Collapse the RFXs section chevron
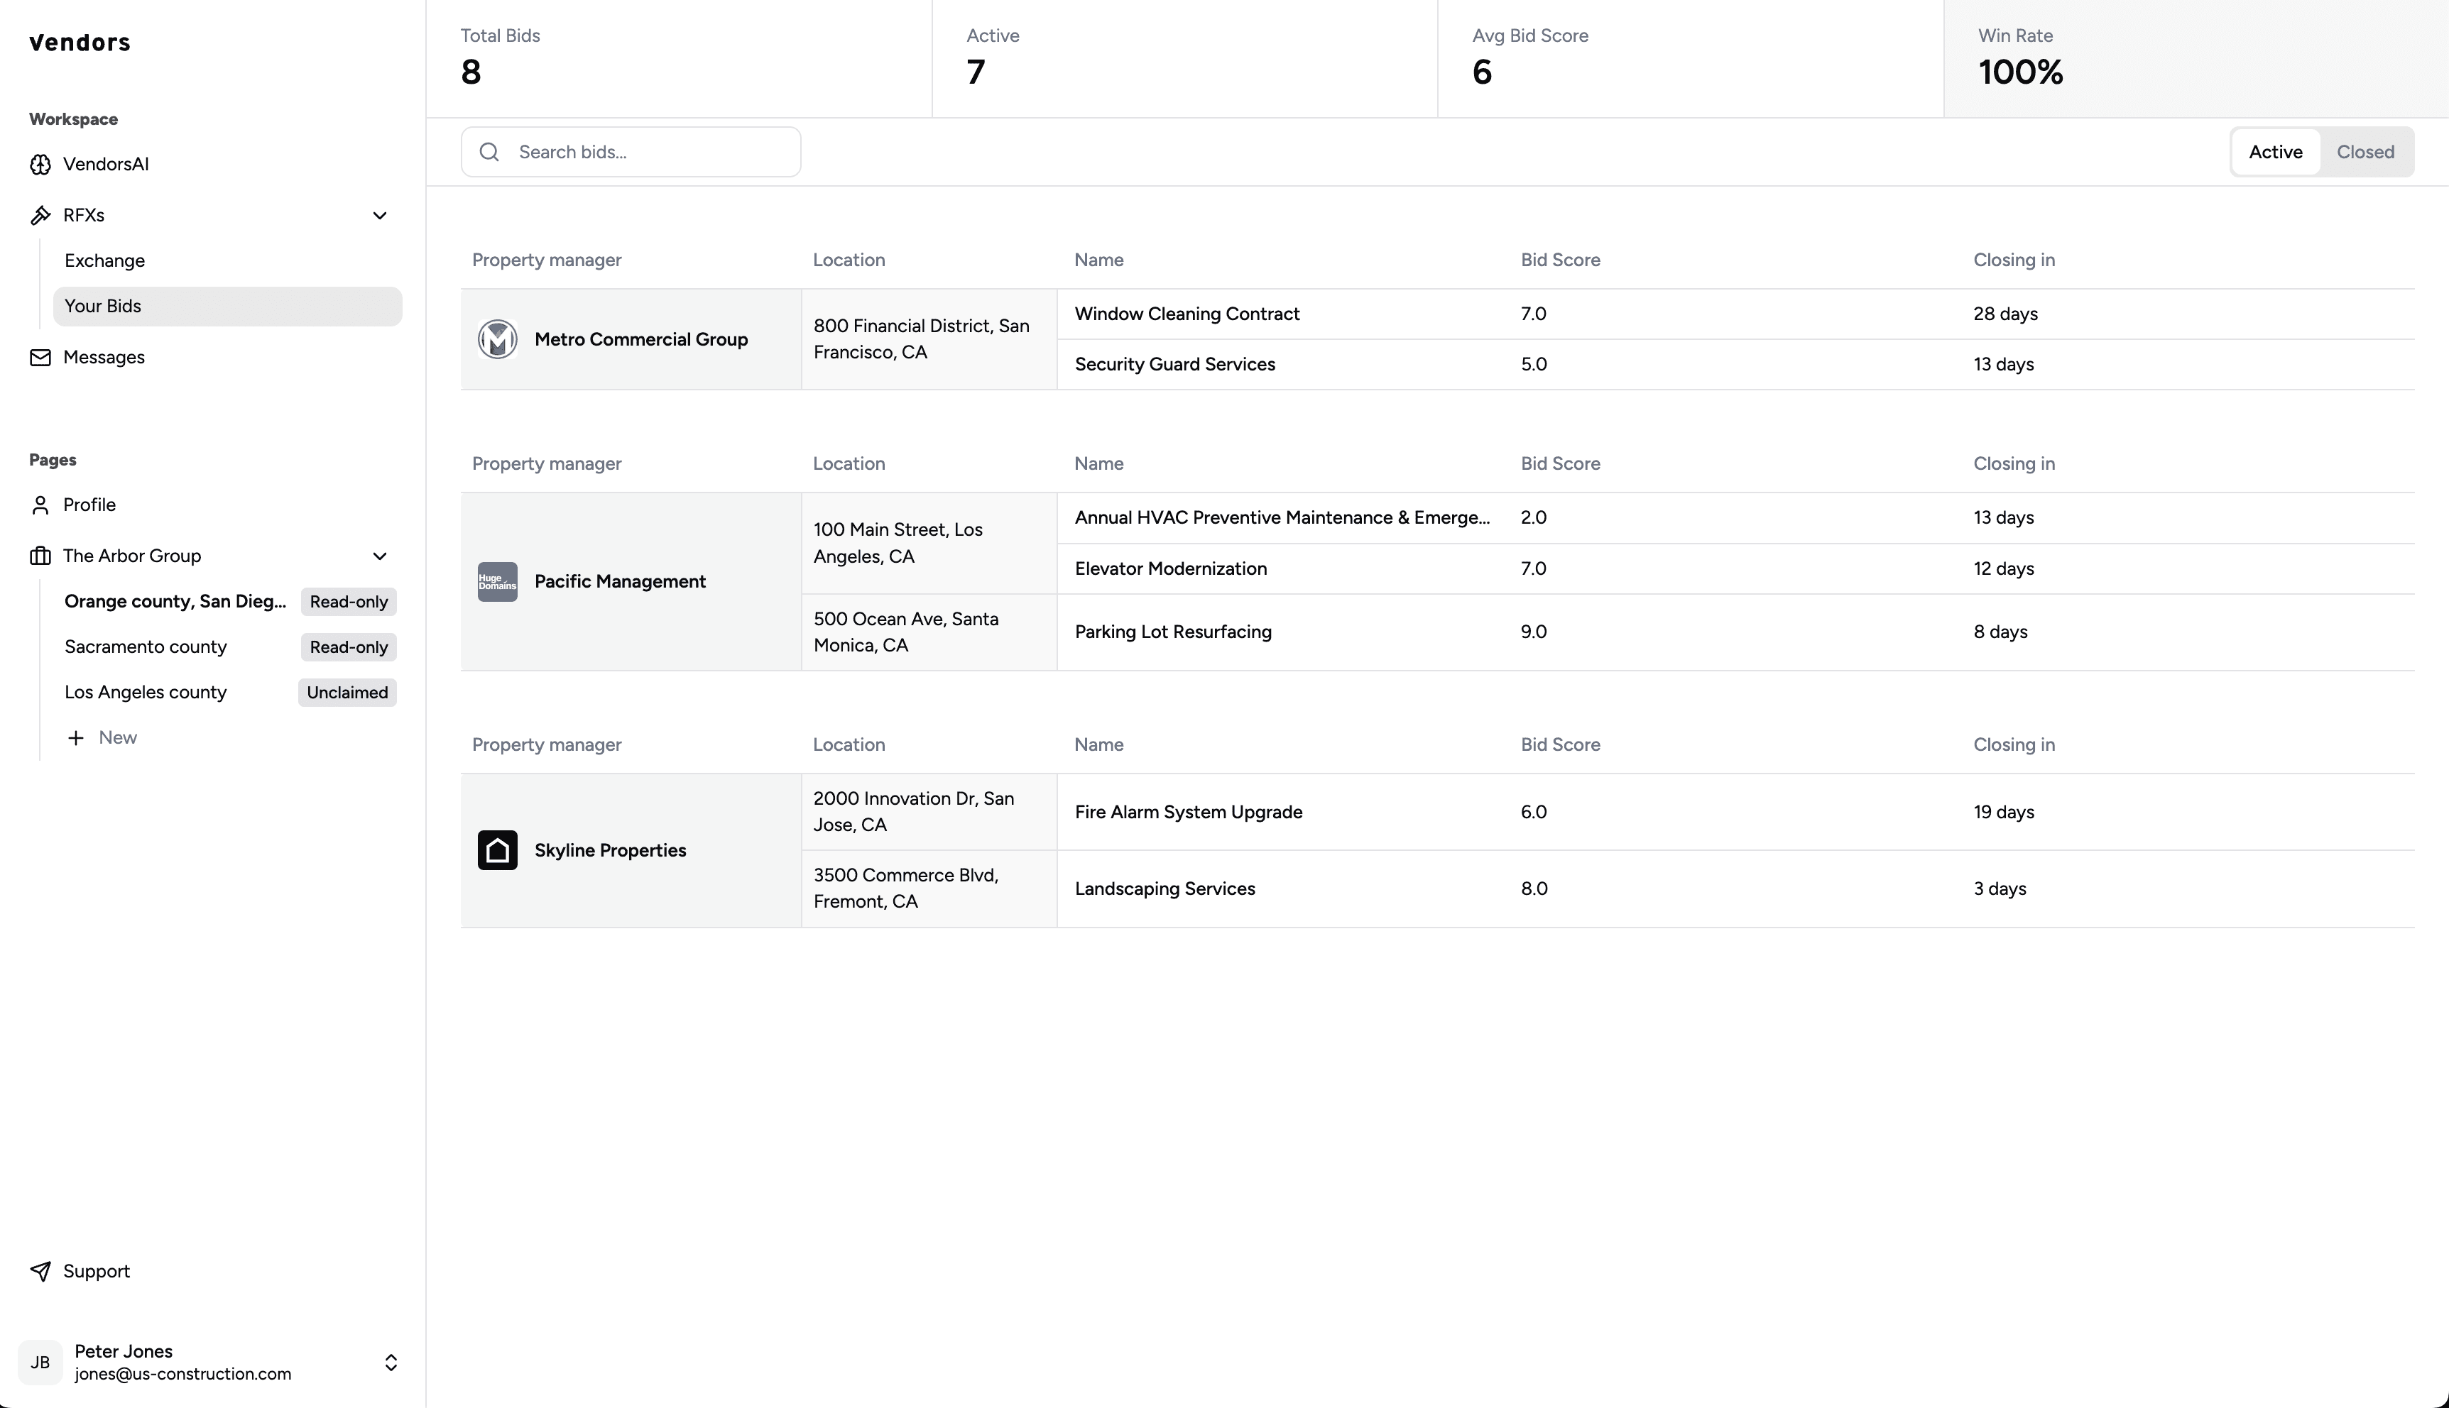This screenshot has height=1408, width=2449. [379, 216]
